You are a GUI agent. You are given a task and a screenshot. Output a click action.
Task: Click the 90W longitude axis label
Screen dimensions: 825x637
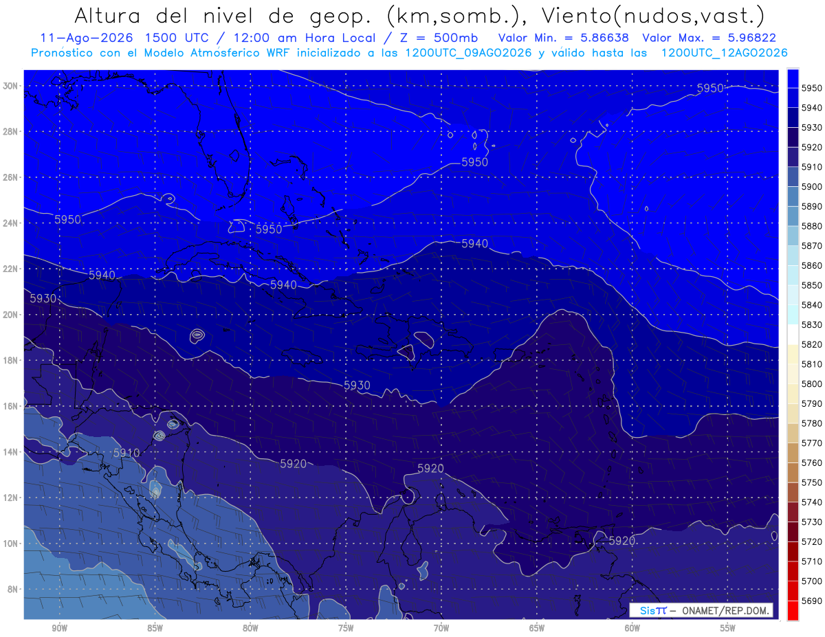tap(60, 628)
